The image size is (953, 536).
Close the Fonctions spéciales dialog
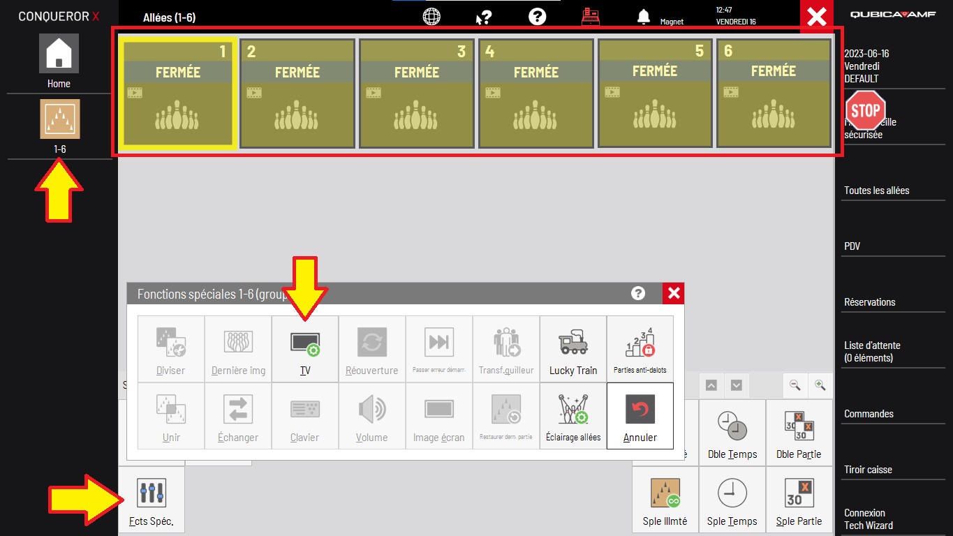pos(674,294)
